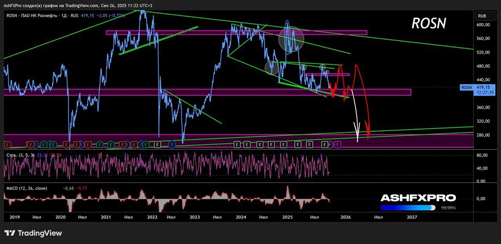Click the 2027 time axis label
The image size is (501, 244).
tap(412, 217)
